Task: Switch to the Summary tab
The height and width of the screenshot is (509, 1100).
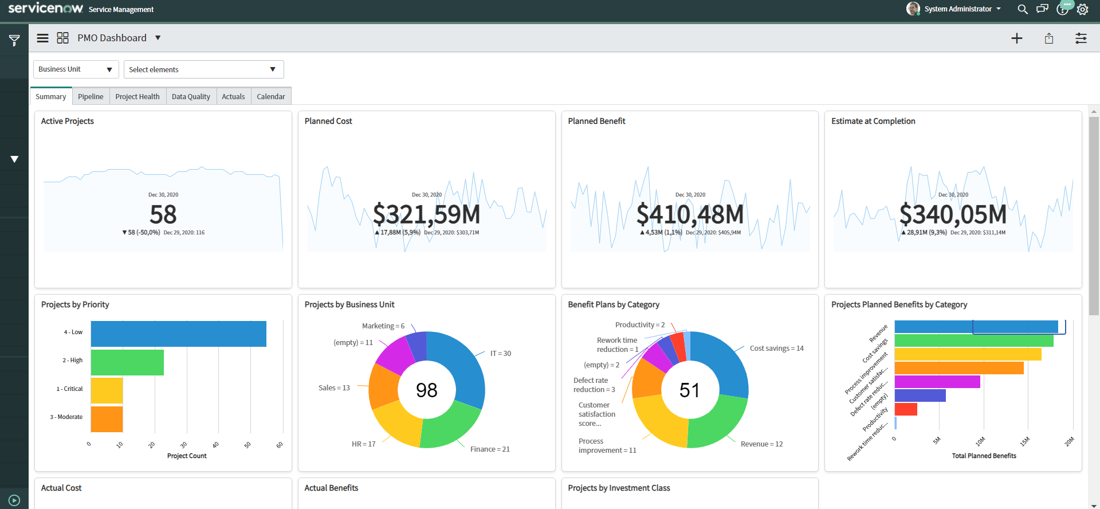Action: pyautogui.click(x=51, y=96)
